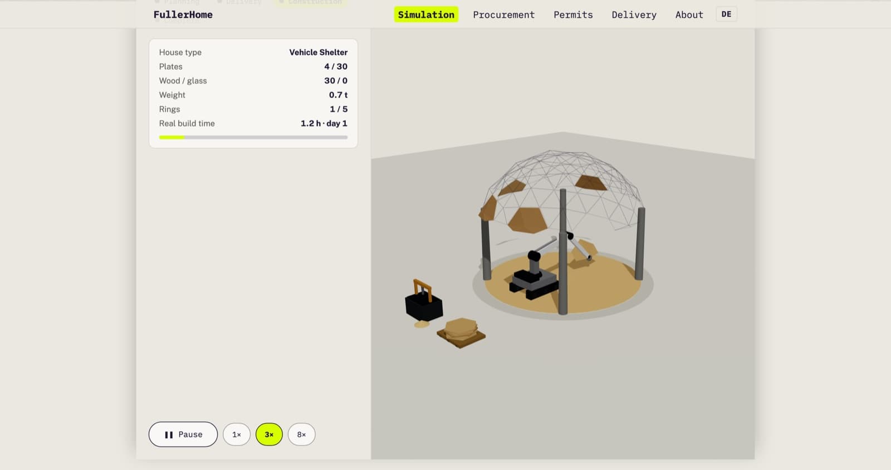The width and height of the screenshot is (891, 470).
Task: Click the build time '1.2 h · day 1'
Action: pyautogui.click(x=324, y=124)
